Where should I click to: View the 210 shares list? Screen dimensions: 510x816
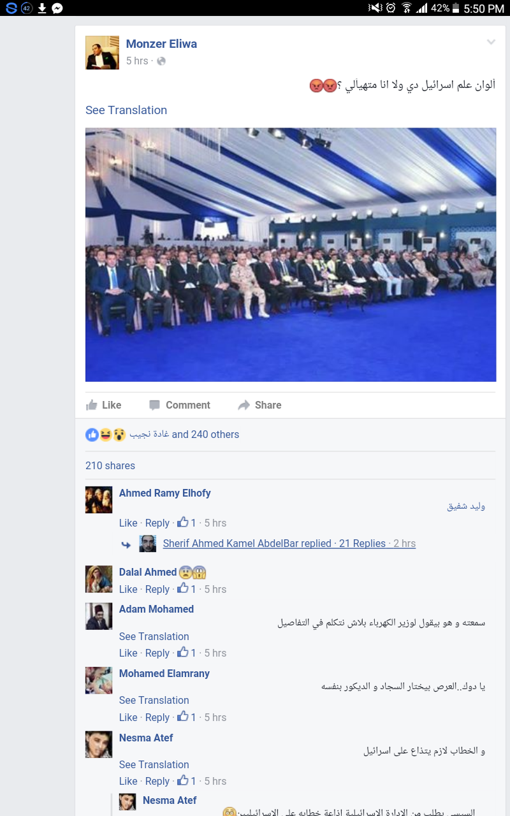point(110,465)
